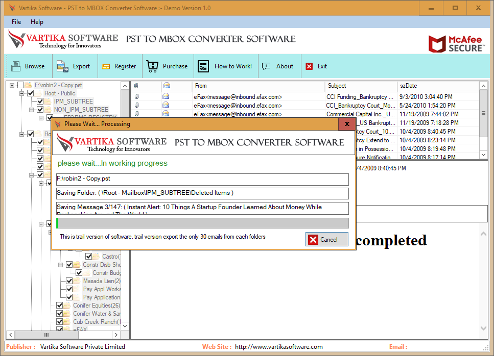Viewport: 494px width, 356px height.
Task: Click the conversion progress bar
Action: coord(203,223)
